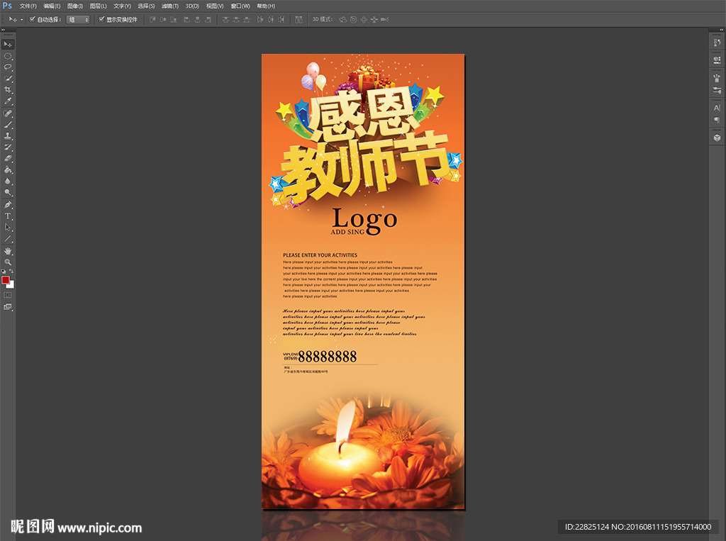This screenshot has height=541, width=726.
Task: Click the poster canvas Logo text
Action: pos(364,218)
